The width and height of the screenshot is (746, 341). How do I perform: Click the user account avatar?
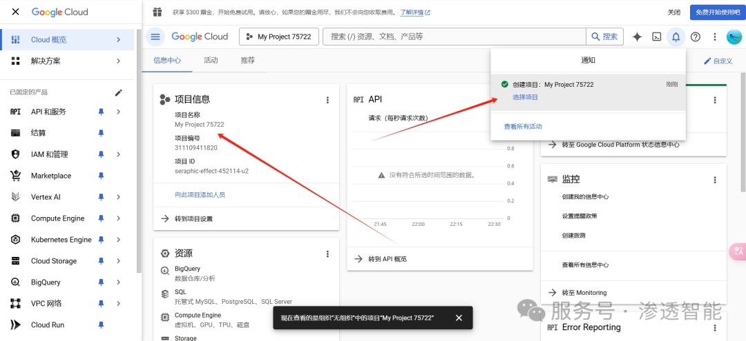[x=734, y=37]
